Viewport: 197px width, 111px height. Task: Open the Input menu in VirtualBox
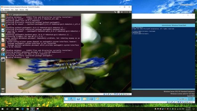pos(17,10)
